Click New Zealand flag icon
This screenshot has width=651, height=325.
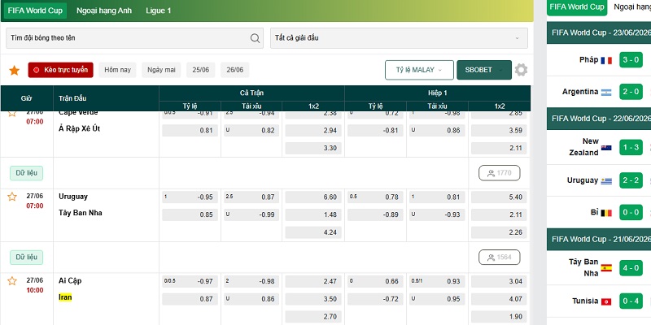pos(606,148)
